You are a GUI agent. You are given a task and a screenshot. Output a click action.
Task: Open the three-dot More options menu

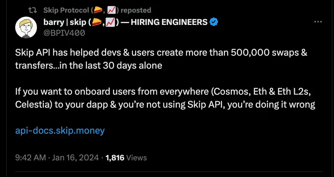[318, 22]
